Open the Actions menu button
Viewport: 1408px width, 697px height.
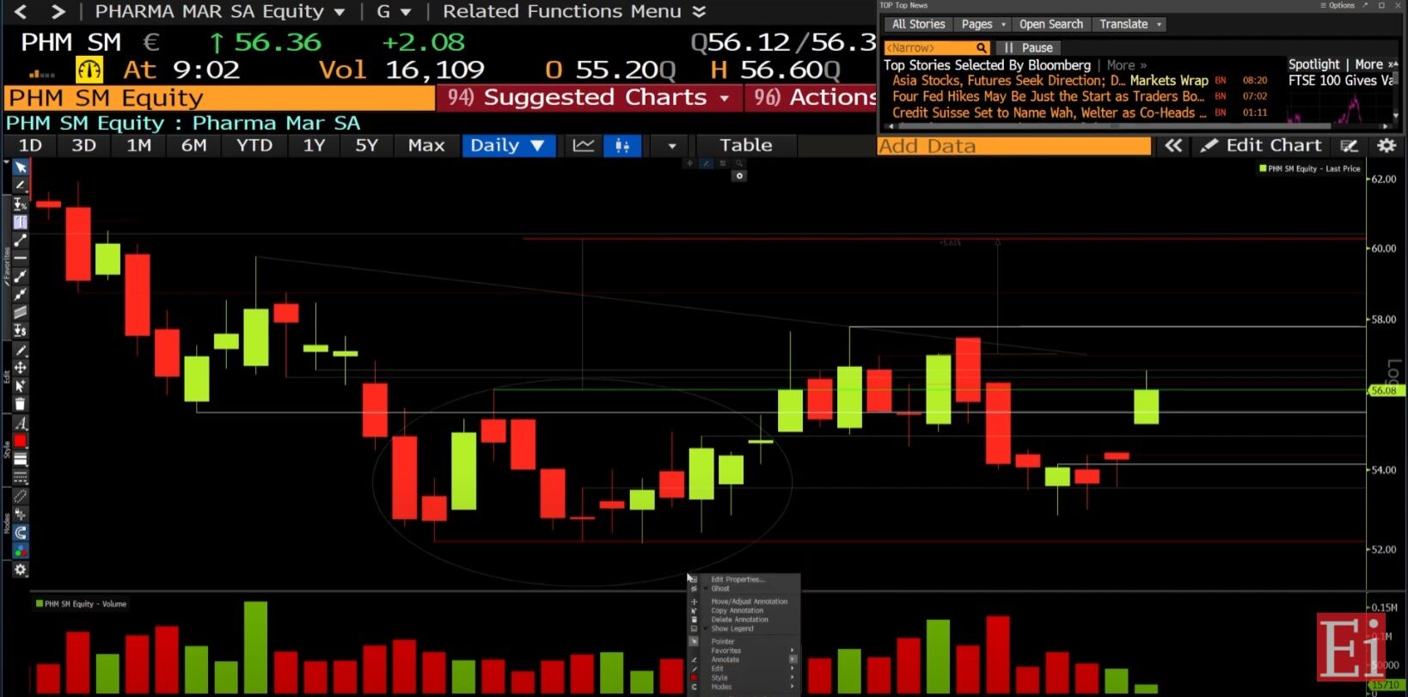(x=812, y=98)
